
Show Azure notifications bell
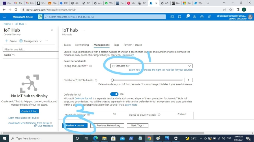coord(187,17)
